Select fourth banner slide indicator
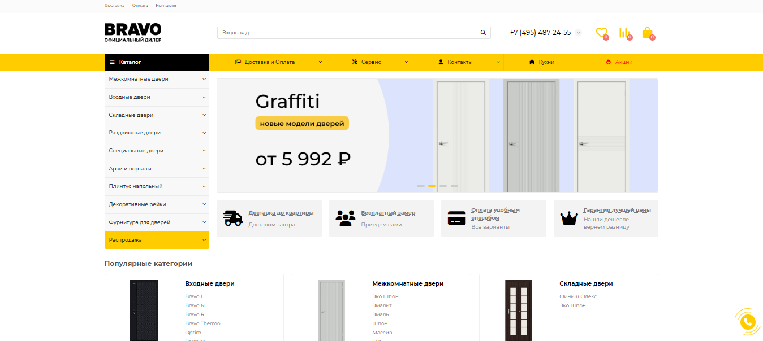The image size is (763, 341). pos(455,186)
